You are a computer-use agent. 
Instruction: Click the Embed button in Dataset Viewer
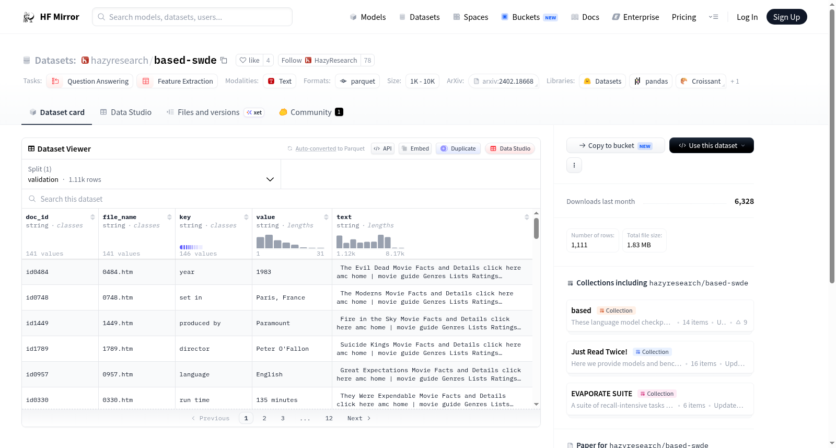415,148
